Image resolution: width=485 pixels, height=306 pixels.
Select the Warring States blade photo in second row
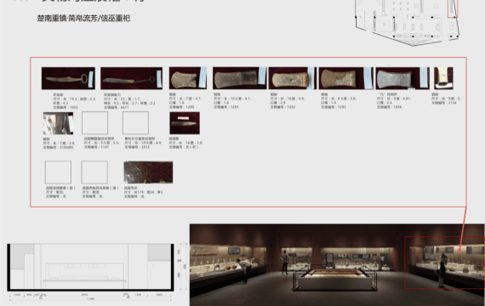tap(185, 123)
